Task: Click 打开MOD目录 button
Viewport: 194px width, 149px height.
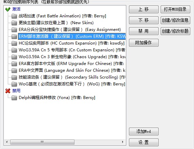Action: 175,9
